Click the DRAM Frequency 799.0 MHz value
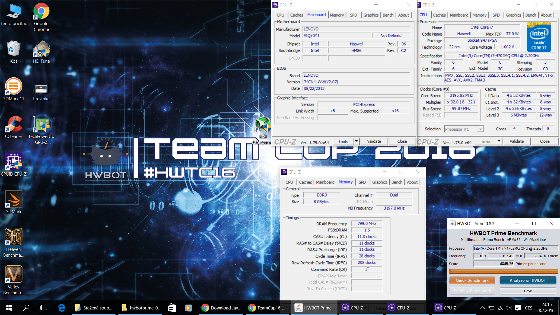This screenshot has height=315, width=560. click(367, 224)
